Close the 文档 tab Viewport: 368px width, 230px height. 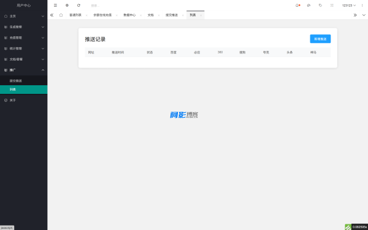(x=159, y=15)
